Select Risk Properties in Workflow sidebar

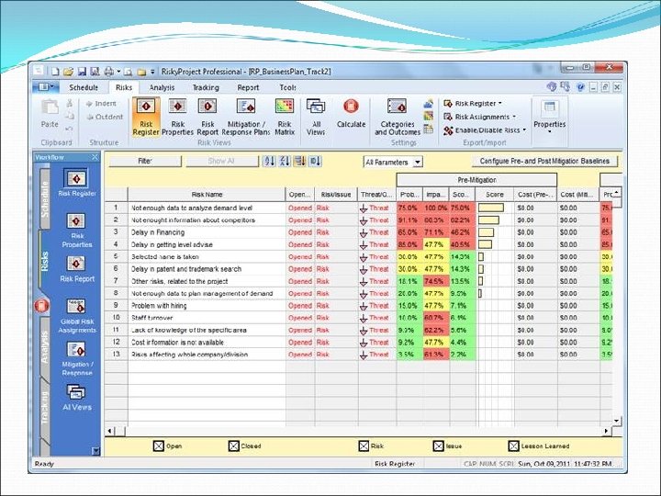tap(77, 231)
